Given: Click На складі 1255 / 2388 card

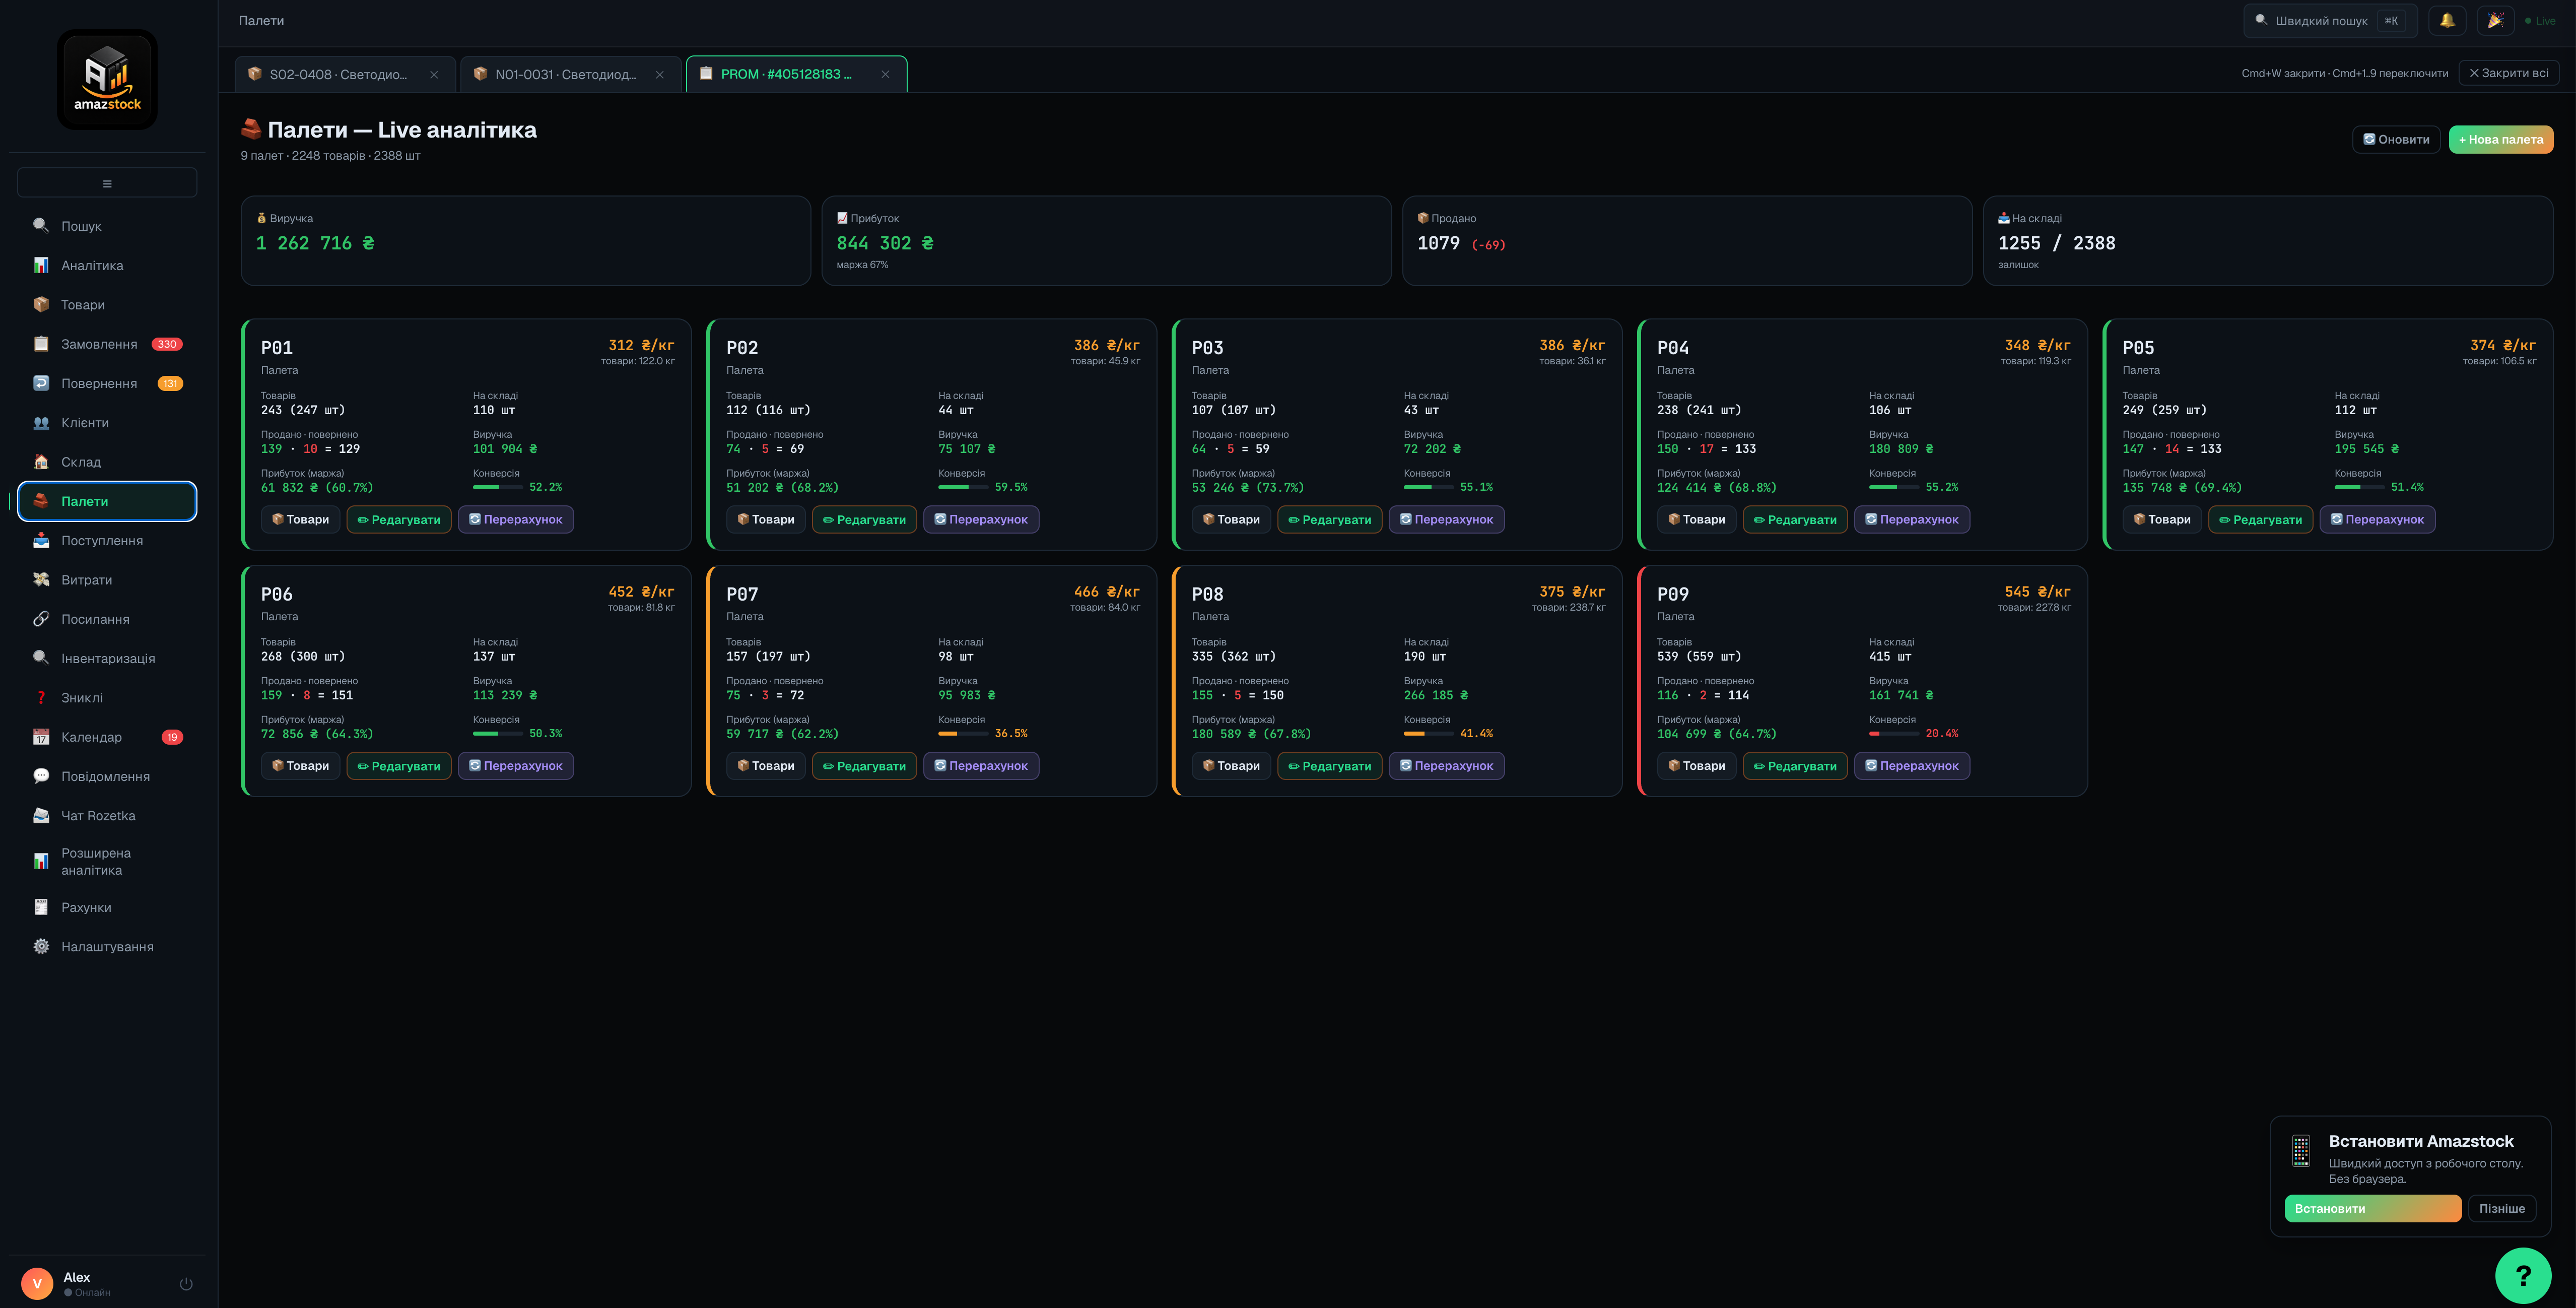Looking at the screenshot, I should pyautogui.click(x=2268, y=241).
